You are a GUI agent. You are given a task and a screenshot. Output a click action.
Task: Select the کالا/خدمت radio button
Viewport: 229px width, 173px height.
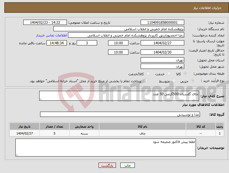(x=148, y=73)
